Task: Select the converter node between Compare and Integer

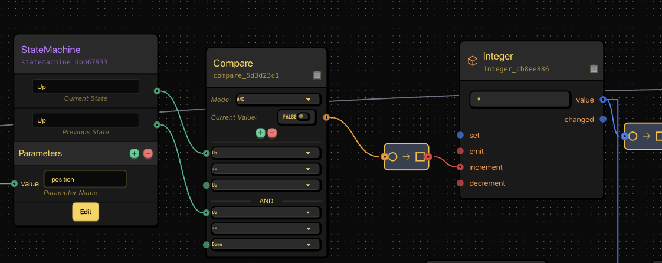Action: coord(407,157)
